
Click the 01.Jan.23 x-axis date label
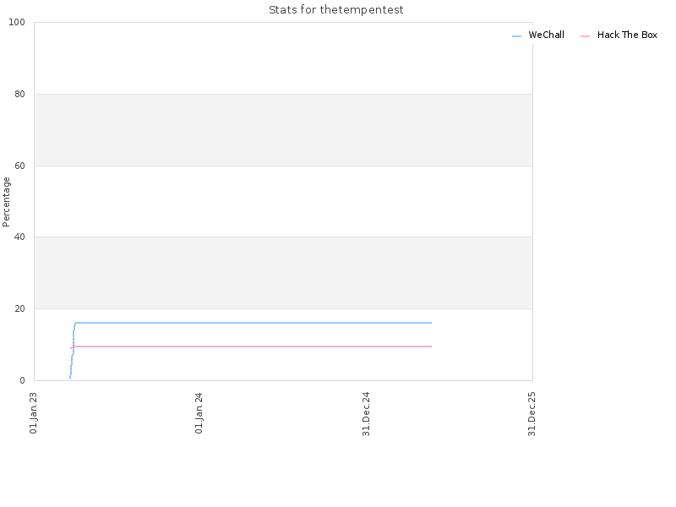click(x=34, y=413)
